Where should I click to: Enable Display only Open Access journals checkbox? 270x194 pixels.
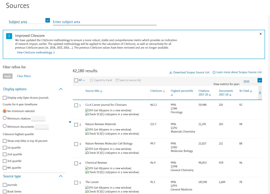(x=5, y=98)
